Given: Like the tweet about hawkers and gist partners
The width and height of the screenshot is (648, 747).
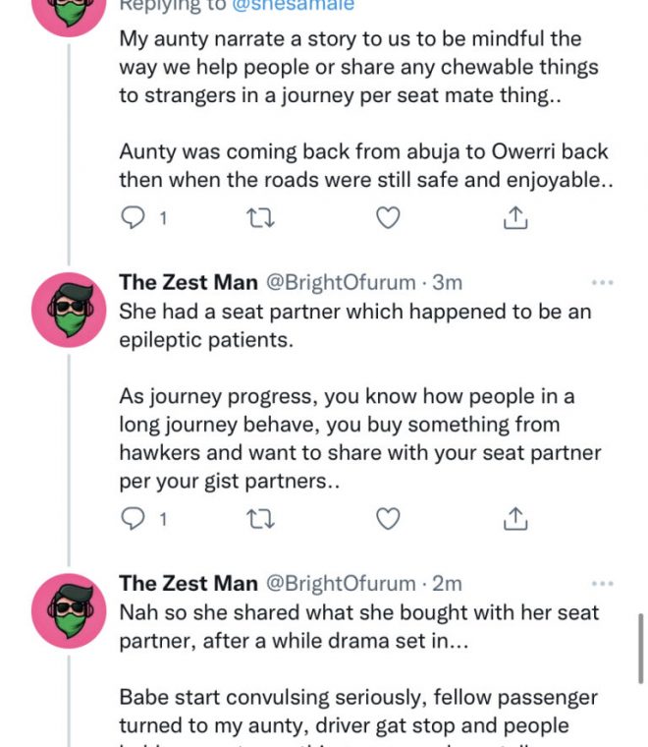Looking at the screenshot, I should click(x=389, y=517).
